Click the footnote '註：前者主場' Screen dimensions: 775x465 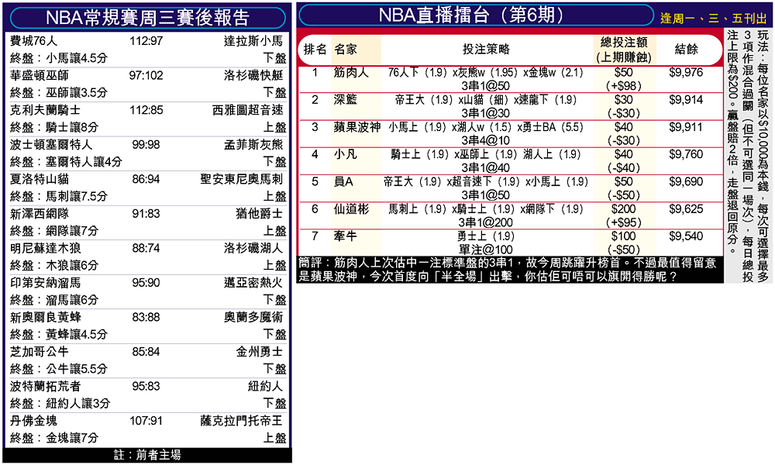[x=147, y=455]
